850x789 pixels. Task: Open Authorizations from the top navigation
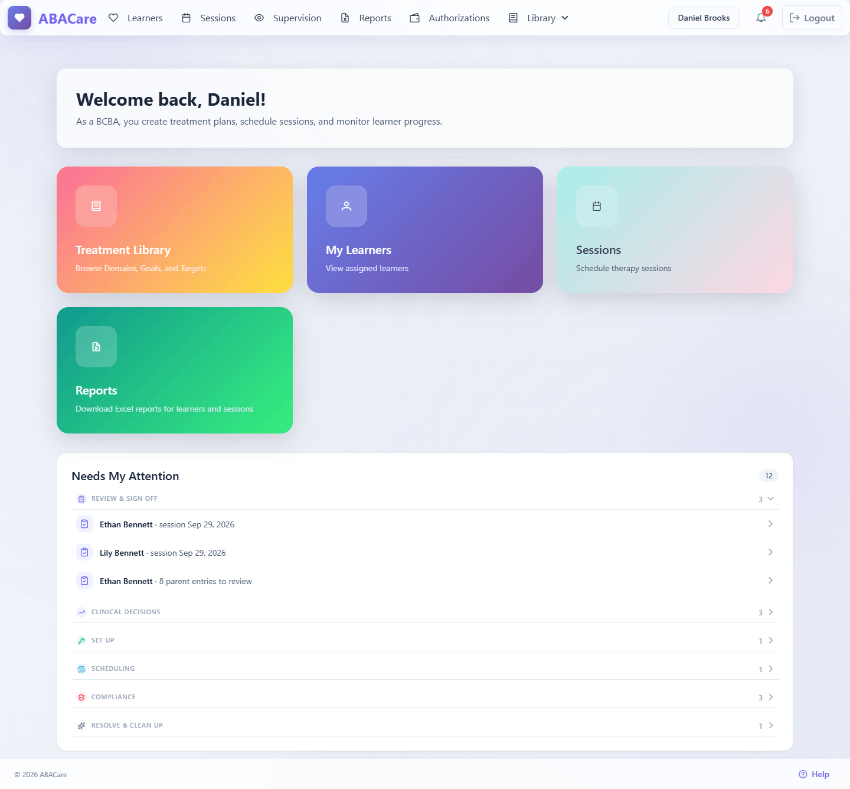pos(450,18)
